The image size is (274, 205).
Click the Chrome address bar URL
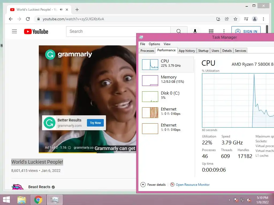(x=73, y=19)
